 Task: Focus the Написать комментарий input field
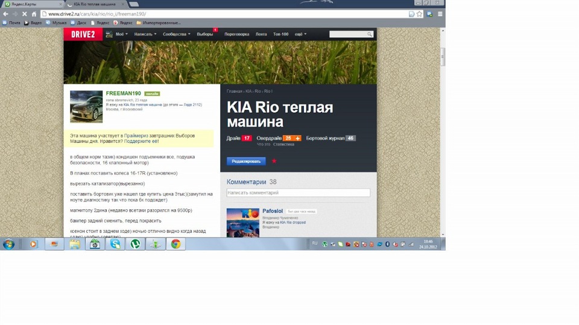(299, 193)
